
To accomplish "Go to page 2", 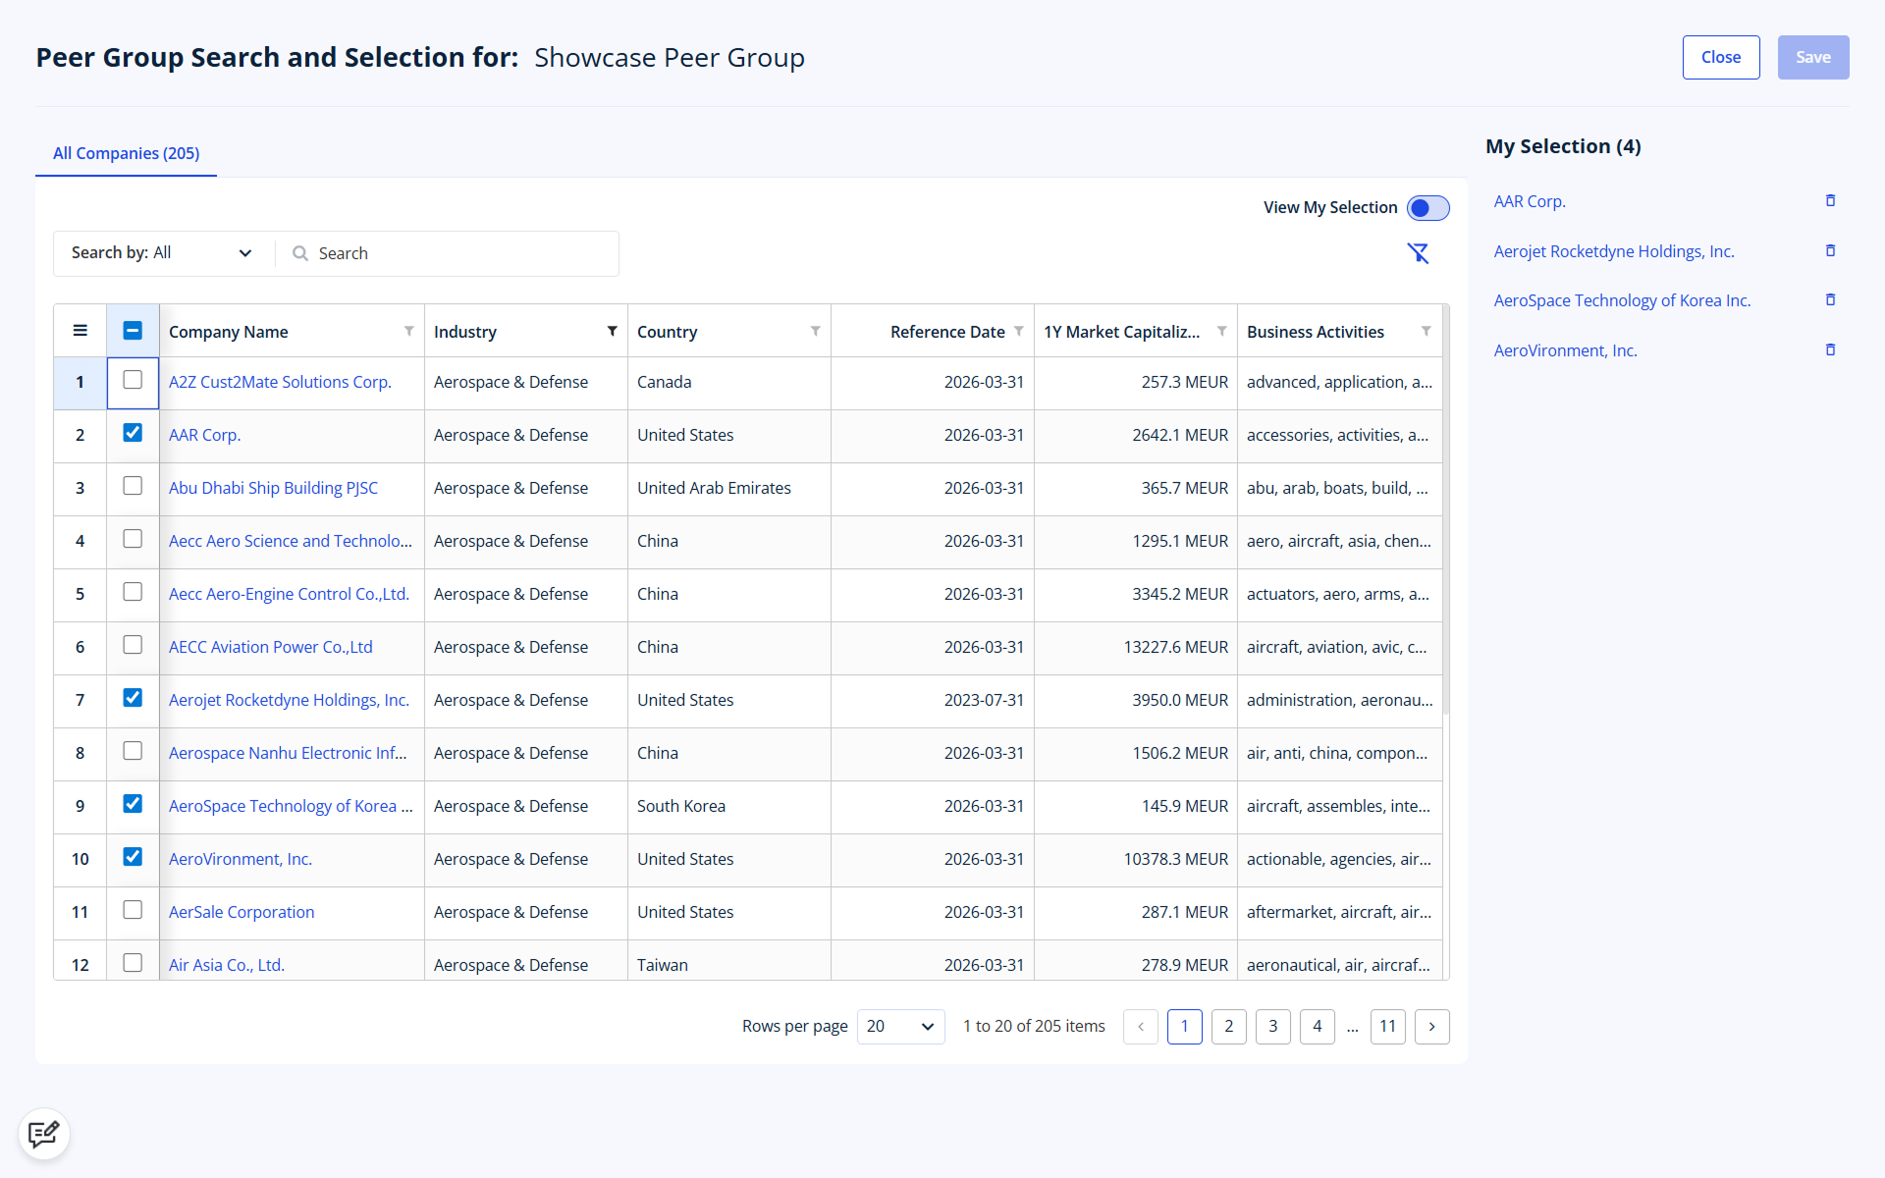I will click(x=1229, y=1027).
